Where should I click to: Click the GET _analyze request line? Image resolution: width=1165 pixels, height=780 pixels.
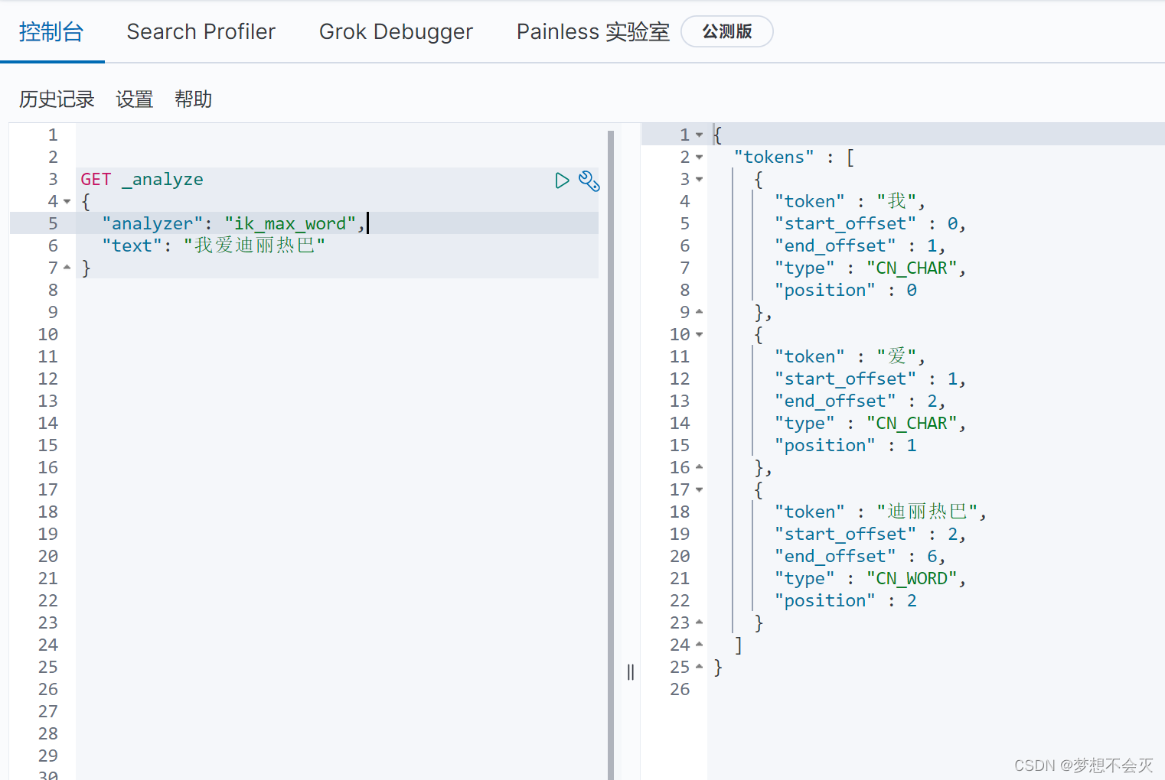[142, 180]
